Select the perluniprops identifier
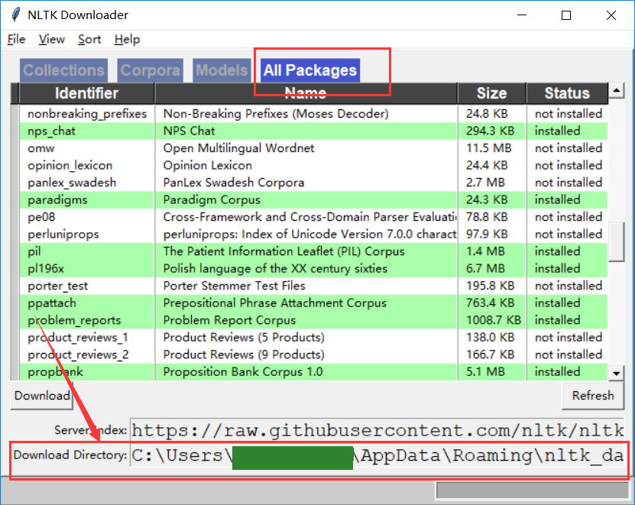635x505 pixels. coord(63,234)
